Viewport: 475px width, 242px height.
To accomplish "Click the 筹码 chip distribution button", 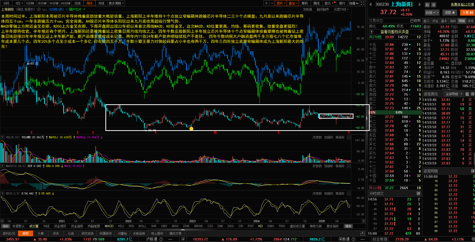I will click(305, 3).
